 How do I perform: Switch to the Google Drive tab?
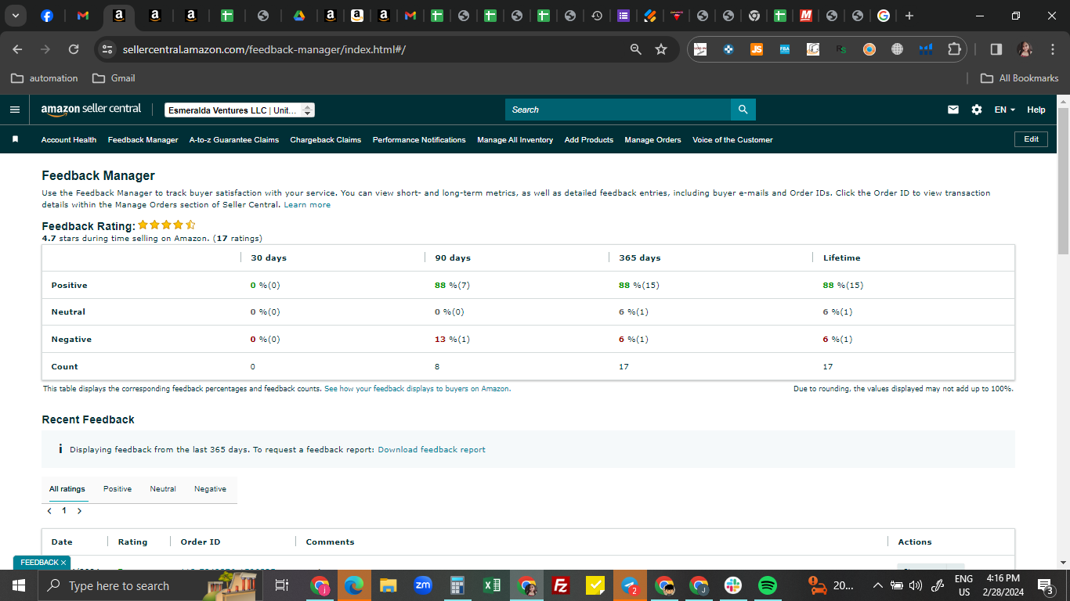(x=299, y=16)
